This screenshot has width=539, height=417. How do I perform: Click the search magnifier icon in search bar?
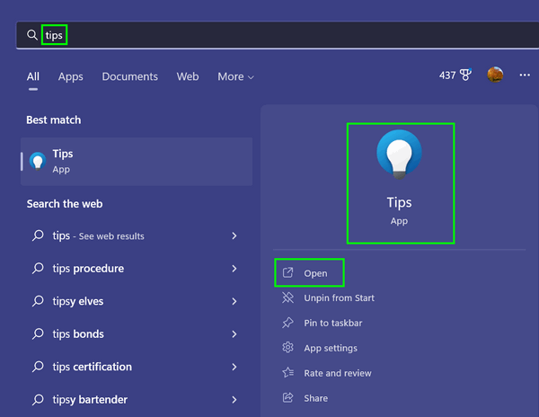pos(32,35)
